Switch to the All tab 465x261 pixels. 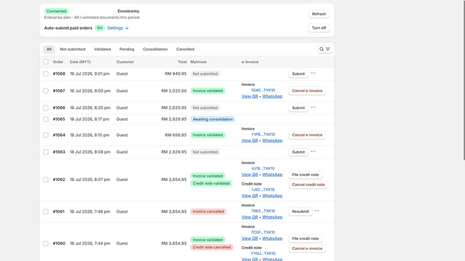point(49,49)
